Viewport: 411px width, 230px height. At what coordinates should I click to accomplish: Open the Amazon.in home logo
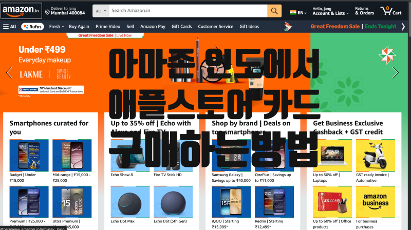point(21,11)
